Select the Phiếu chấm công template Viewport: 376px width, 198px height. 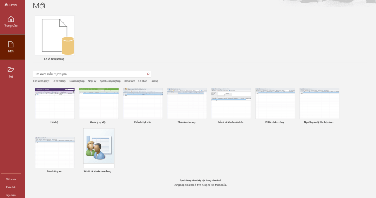point(275,103)
